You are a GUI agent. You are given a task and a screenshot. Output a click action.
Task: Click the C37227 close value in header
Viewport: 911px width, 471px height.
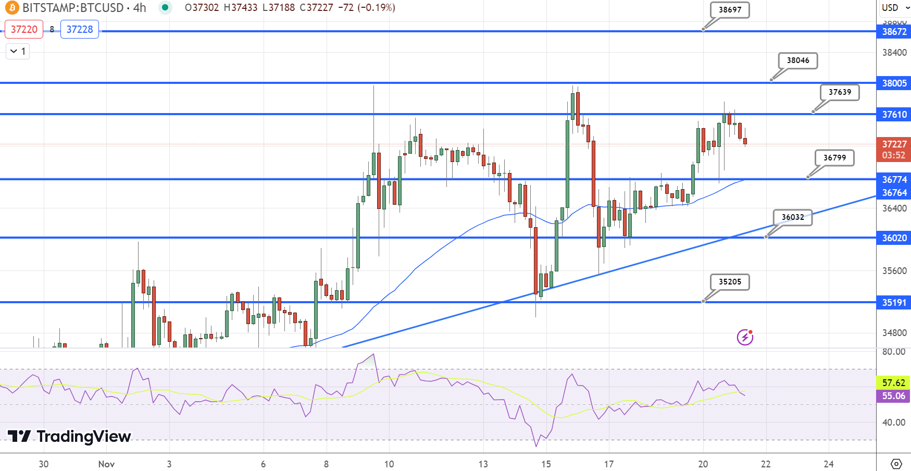pos(316,8)
